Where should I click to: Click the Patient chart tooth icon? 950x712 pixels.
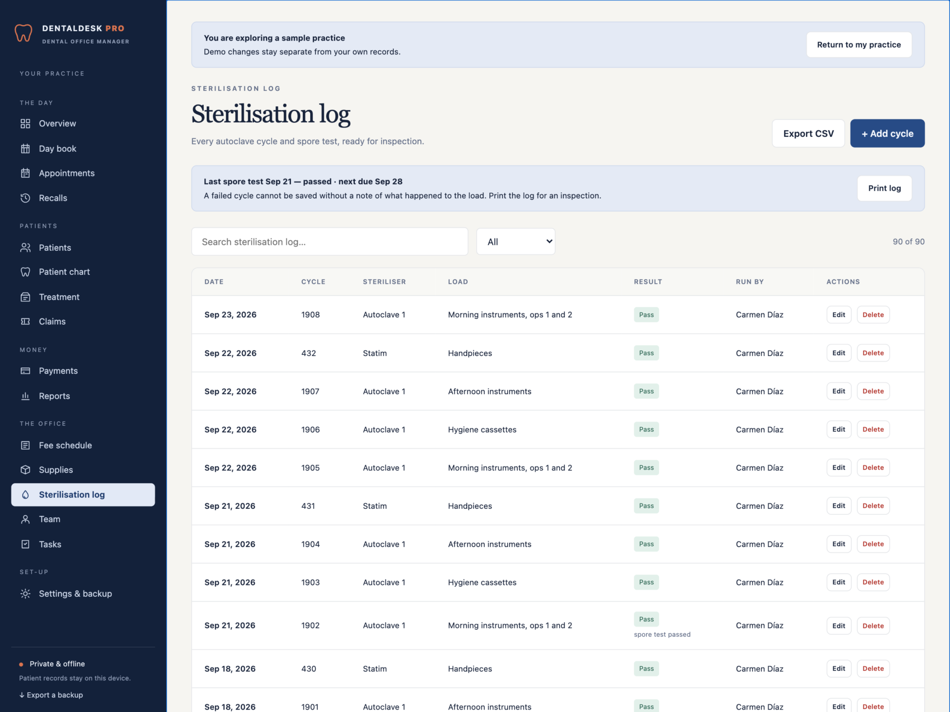pyautogui.click(x=25, y=272)
